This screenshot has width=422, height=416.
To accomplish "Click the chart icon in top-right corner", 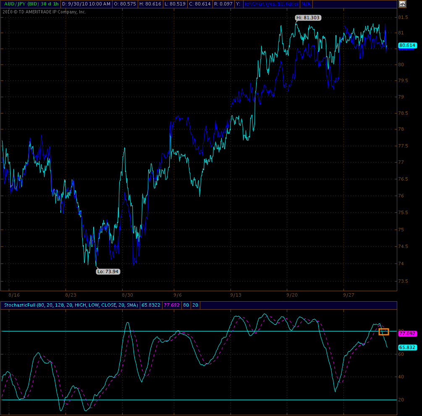I will [x=402, y=4].
